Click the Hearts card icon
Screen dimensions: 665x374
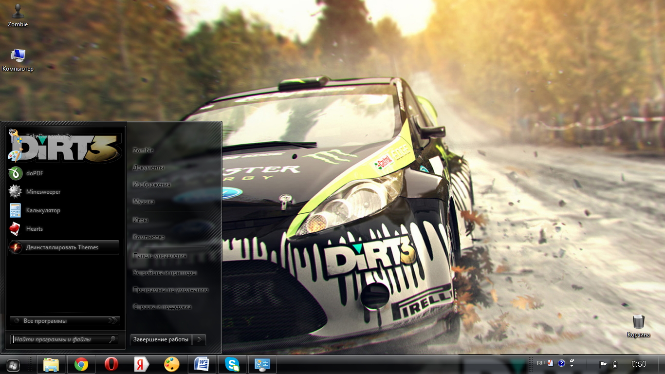(16, 228)
